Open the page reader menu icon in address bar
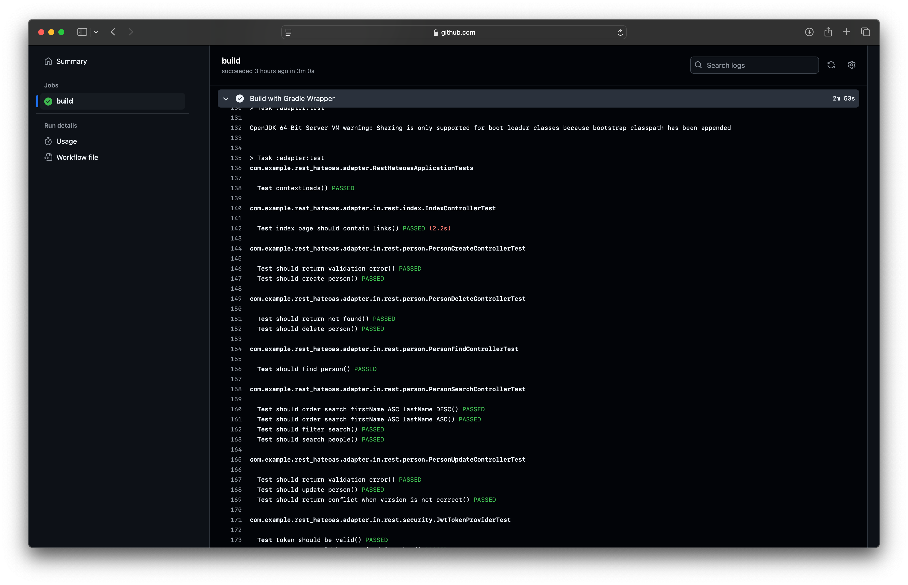Viewport: 908px width, 585px height. pyautogui.click(x=288, y=32)
